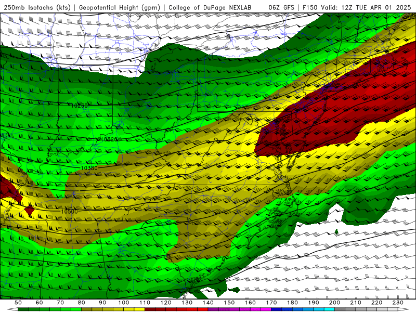The width and height of the screenshot is (416, 312).
Task: Click the color bar value label 180
Action: pos(292,303)
